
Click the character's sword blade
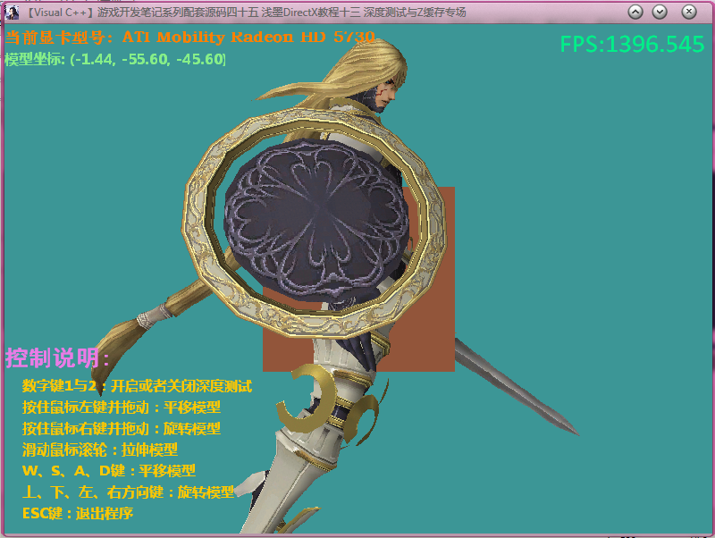coord(516,387)
